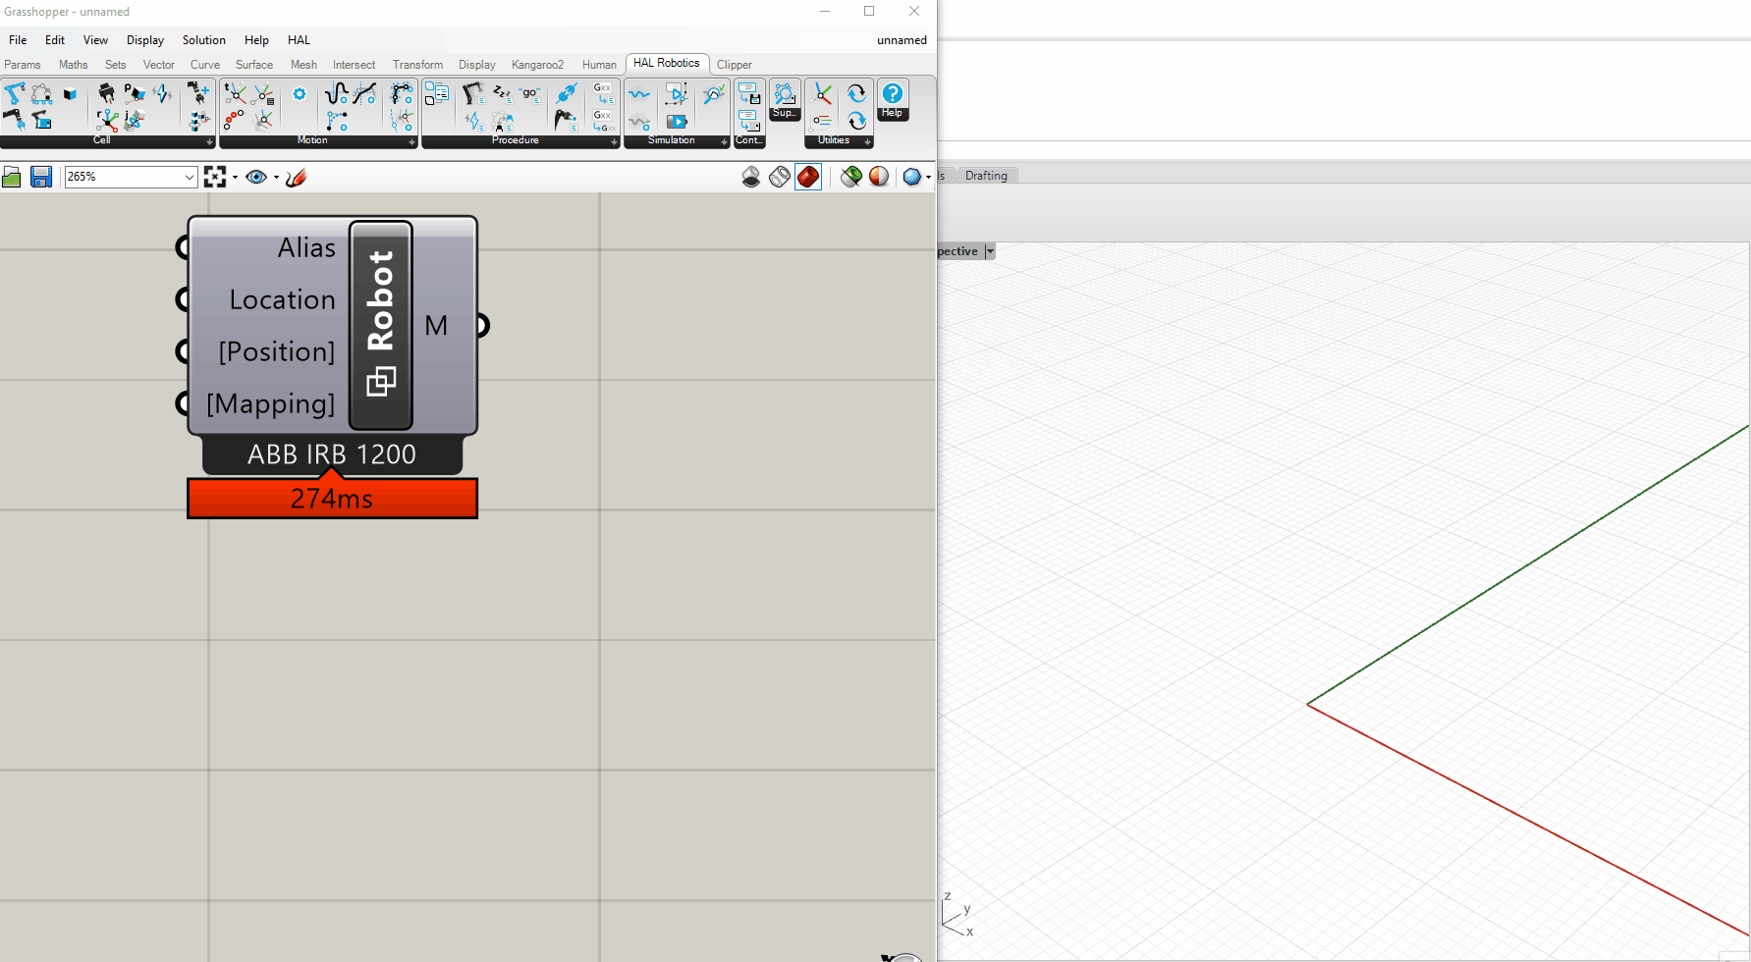Image resolution: width=1751 pixels, height=962 pixels.
Task: Click the blue gear motion settings icon
Action: [x=300, y=94]
